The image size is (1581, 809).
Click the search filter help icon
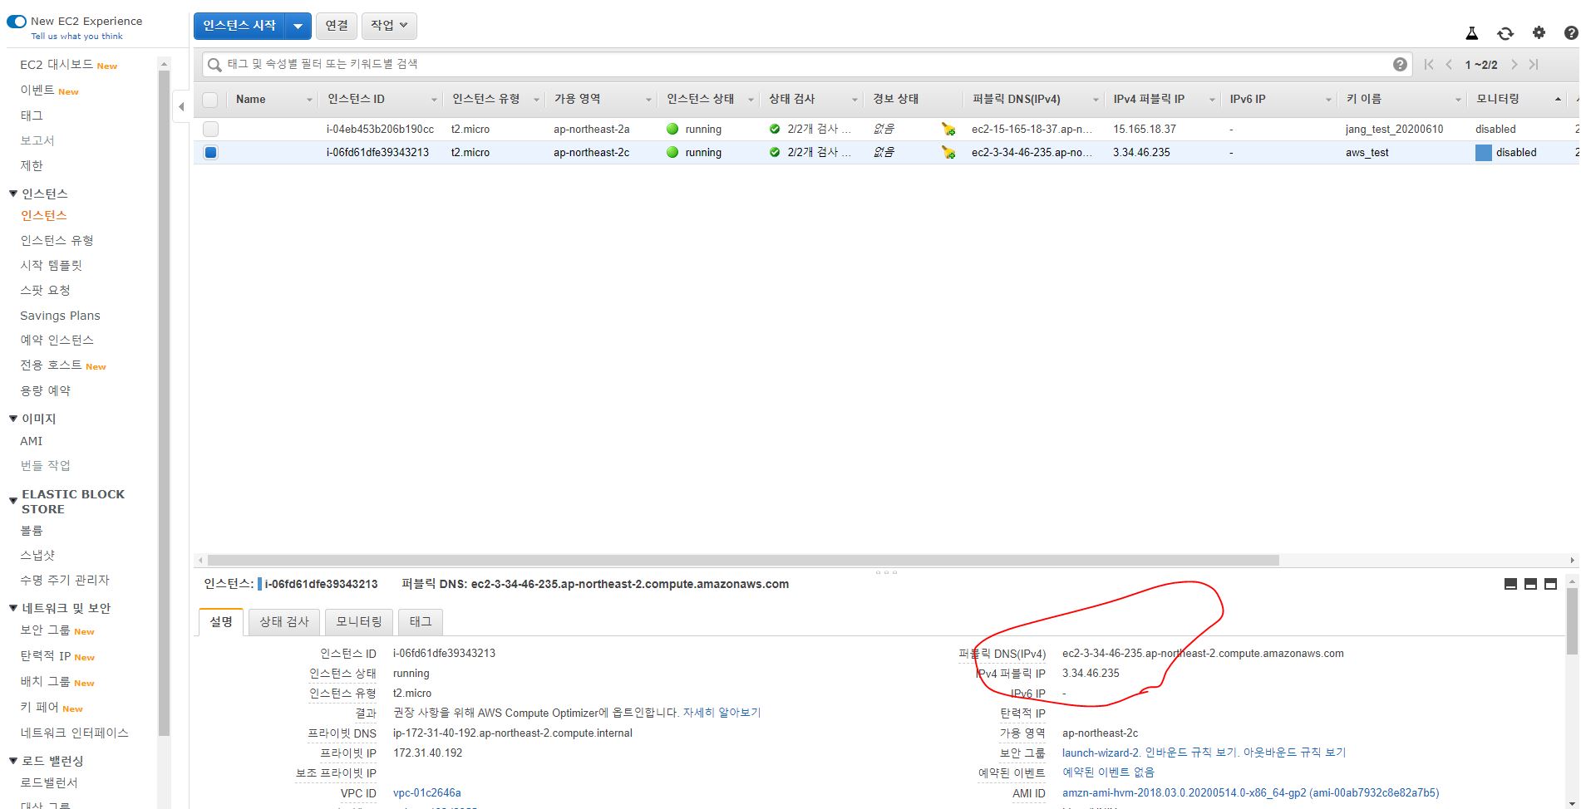click(x=1400, y=64)
